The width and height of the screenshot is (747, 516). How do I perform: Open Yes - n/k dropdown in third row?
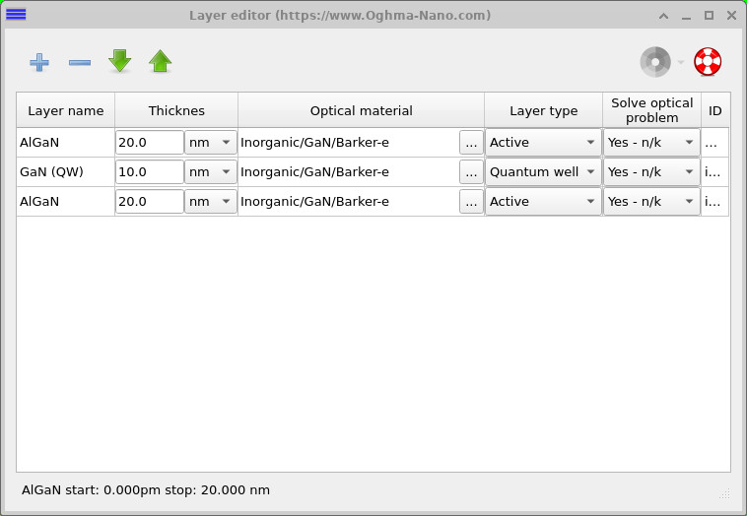[x=651, y=201]
